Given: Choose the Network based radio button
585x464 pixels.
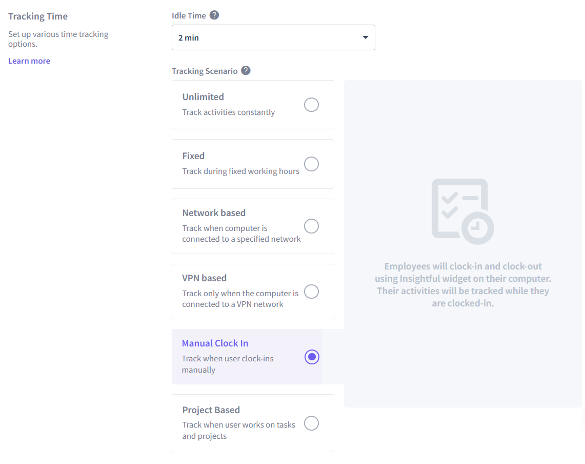Looking at the screenshot, I should 312,226.
